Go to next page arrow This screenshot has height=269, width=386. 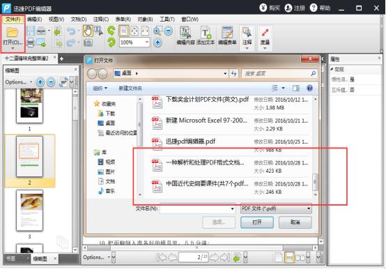tap(214, 257)
